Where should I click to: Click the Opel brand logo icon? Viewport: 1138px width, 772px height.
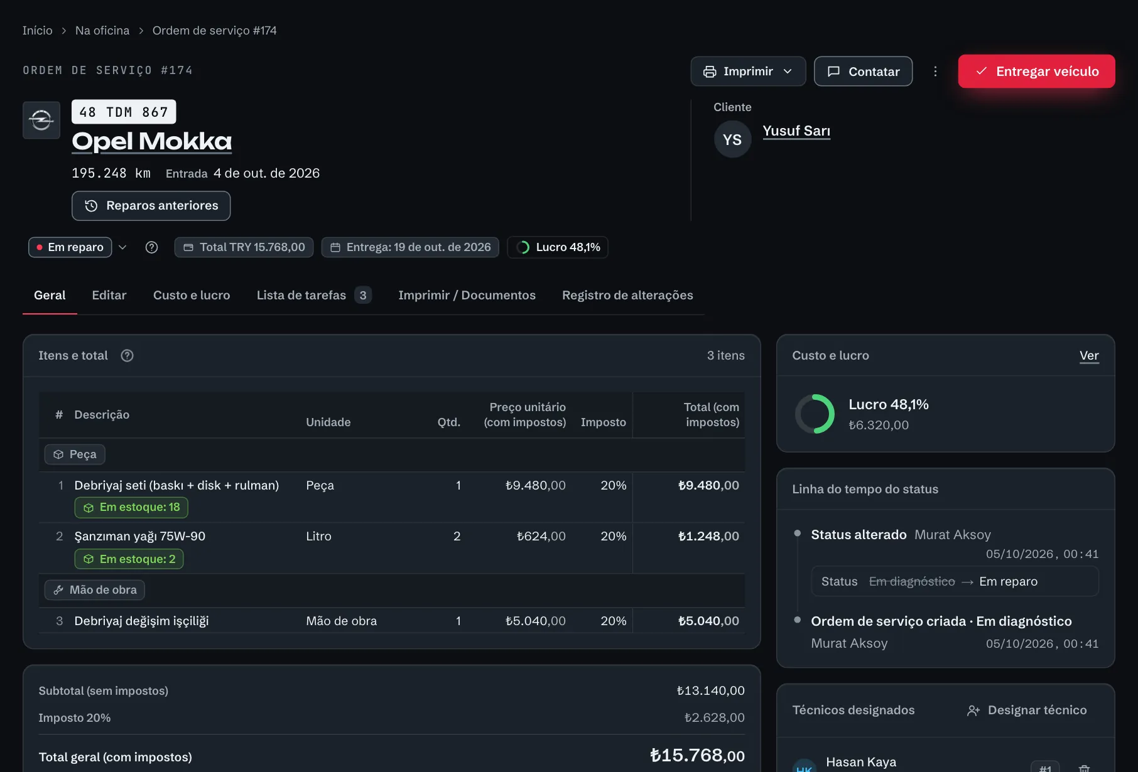click(x=41, y=120)
